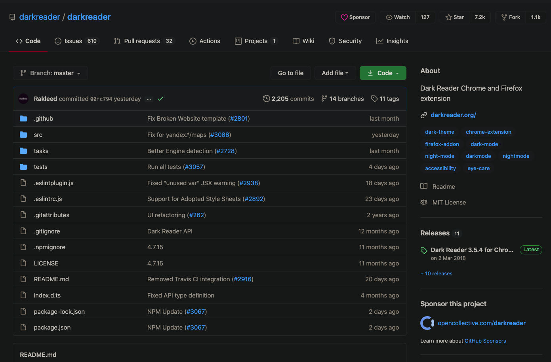551x362 pixels.
Task: Click the .gitattributes file icon
Action: [23, 215]
